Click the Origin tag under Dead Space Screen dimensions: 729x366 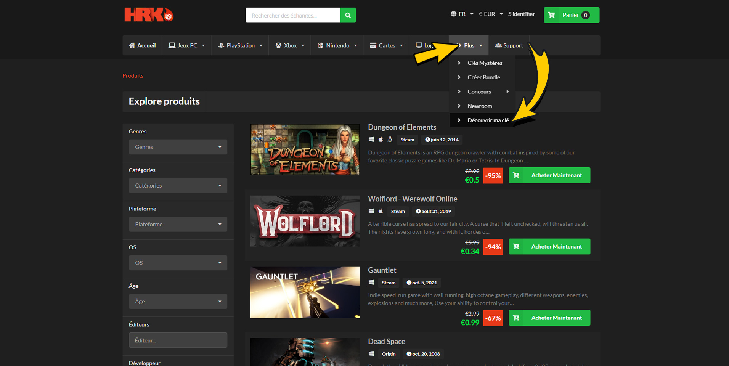[x=389, y=354]
